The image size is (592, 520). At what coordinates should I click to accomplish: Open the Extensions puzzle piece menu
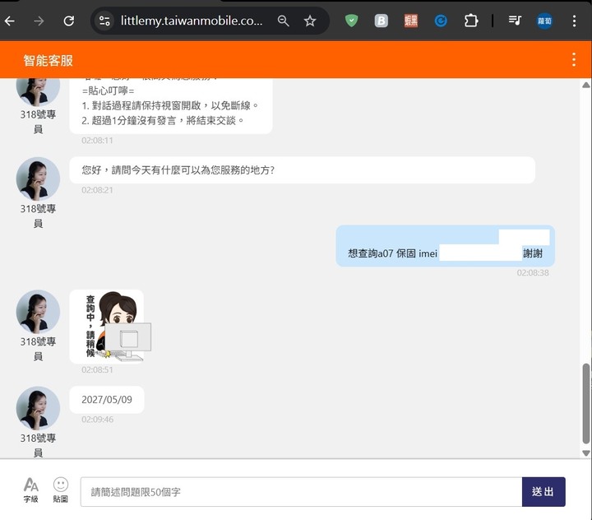point(471,21)
